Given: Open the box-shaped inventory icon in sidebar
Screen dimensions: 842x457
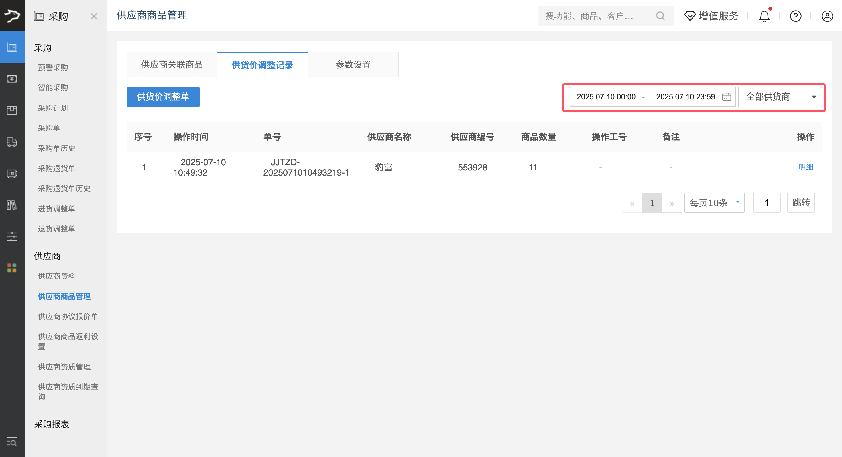Looking at the screenshot, I should coord(12,111).
